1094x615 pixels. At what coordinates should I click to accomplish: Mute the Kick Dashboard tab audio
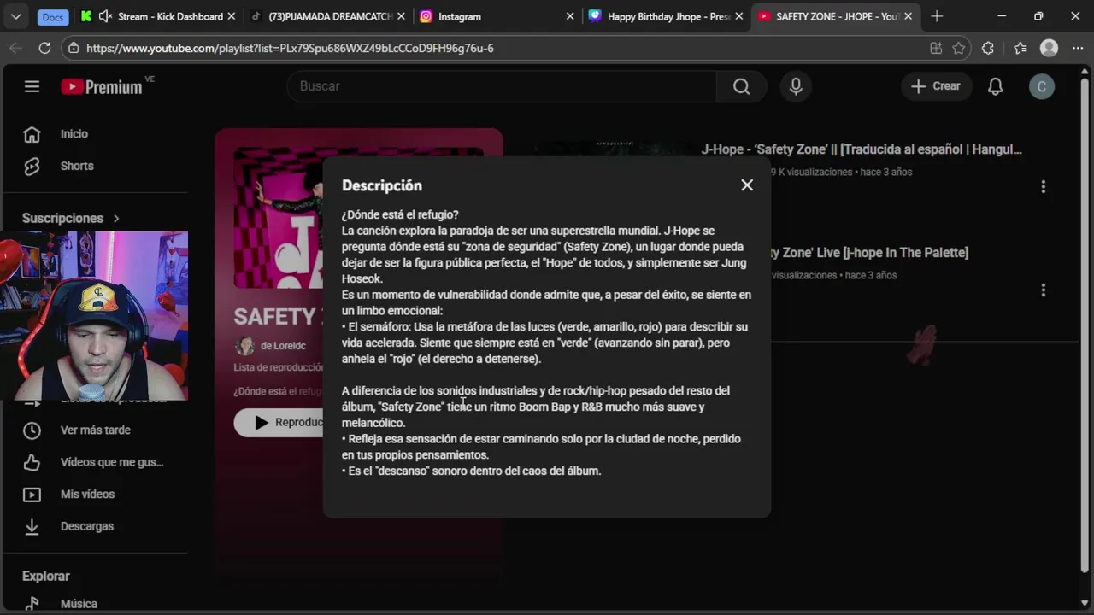[106, 16]
